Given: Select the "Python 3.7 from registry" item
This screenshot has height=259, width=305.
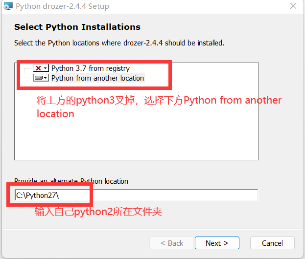Looking at the screenshot, I should point(90,68).
